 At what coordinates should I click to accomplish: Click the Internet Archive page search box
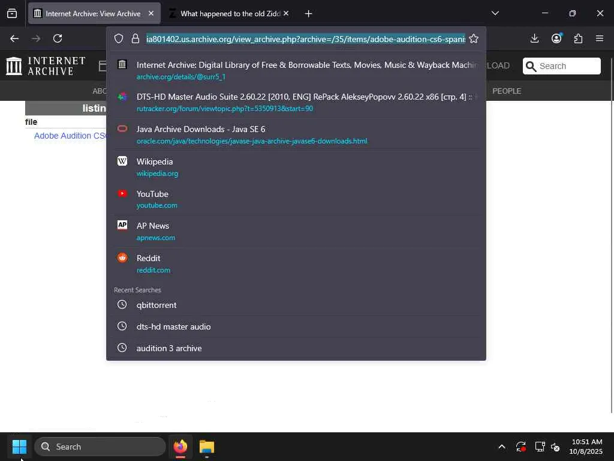(x=561, y=66)
